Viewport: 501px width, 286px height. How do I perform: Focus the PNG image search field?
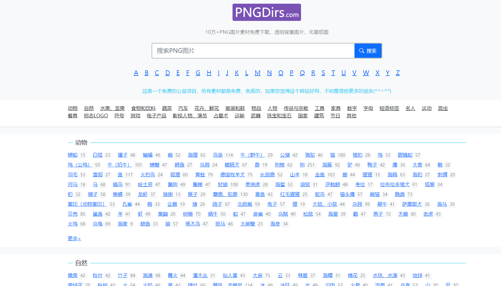[x=253, y=51]
